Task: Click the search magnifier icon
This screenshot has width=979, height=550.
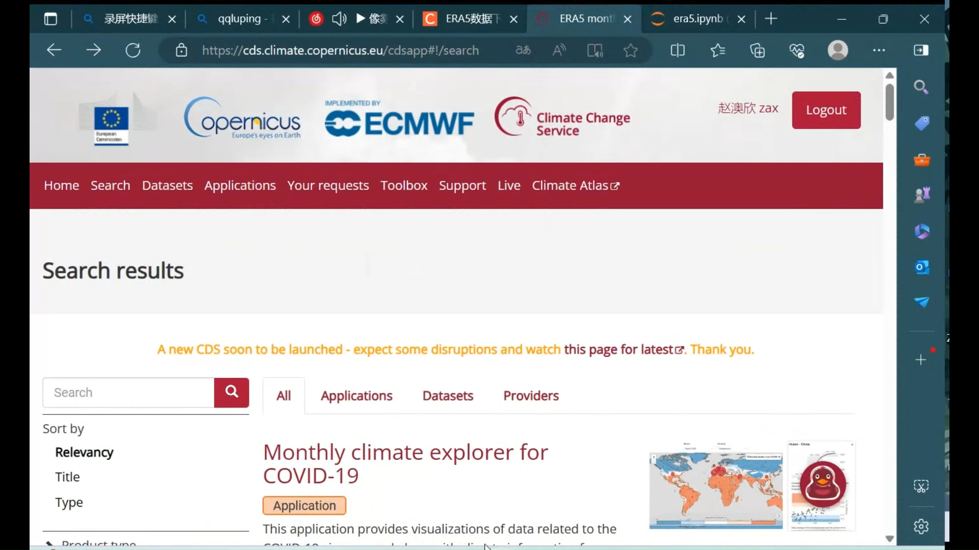Action: tap(231, 392)
